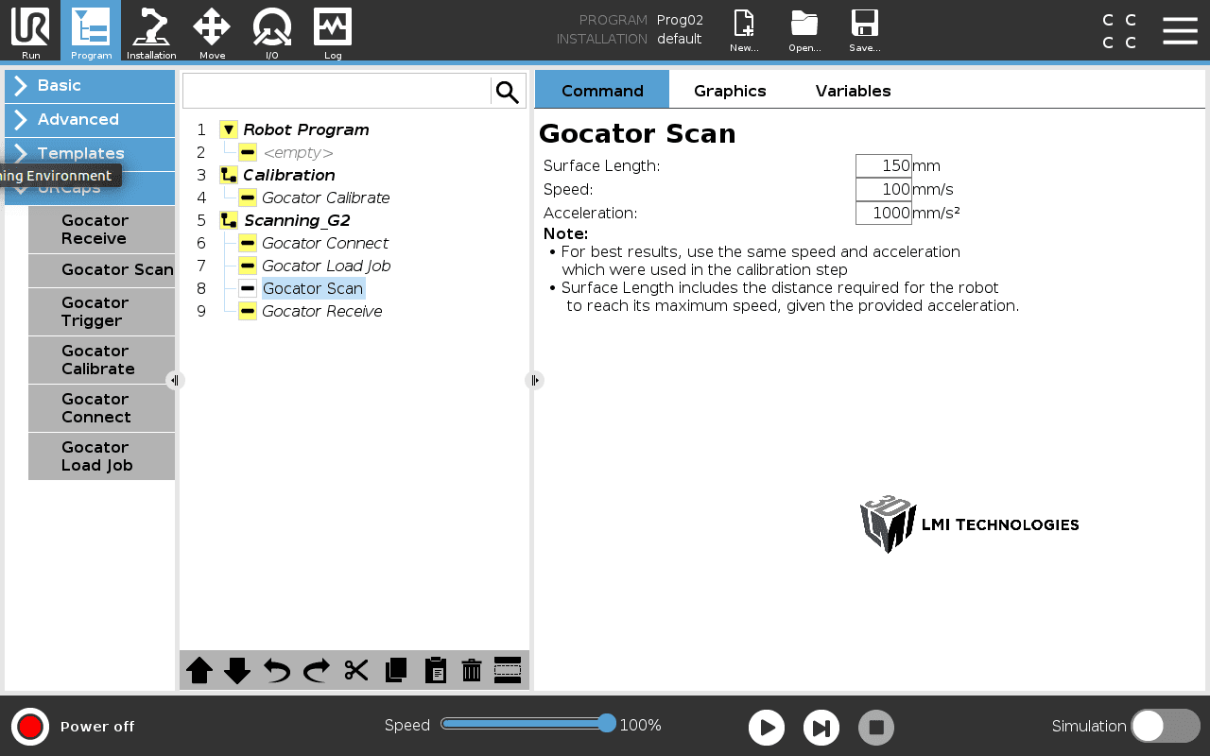Image resolution: width=1210 pixels, height=756 pixels.
Task: Insert a Gocator Connect command
Action: tap(101, 408)
